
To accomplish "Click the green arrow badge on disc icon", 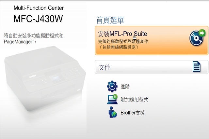I will (202, 33).
